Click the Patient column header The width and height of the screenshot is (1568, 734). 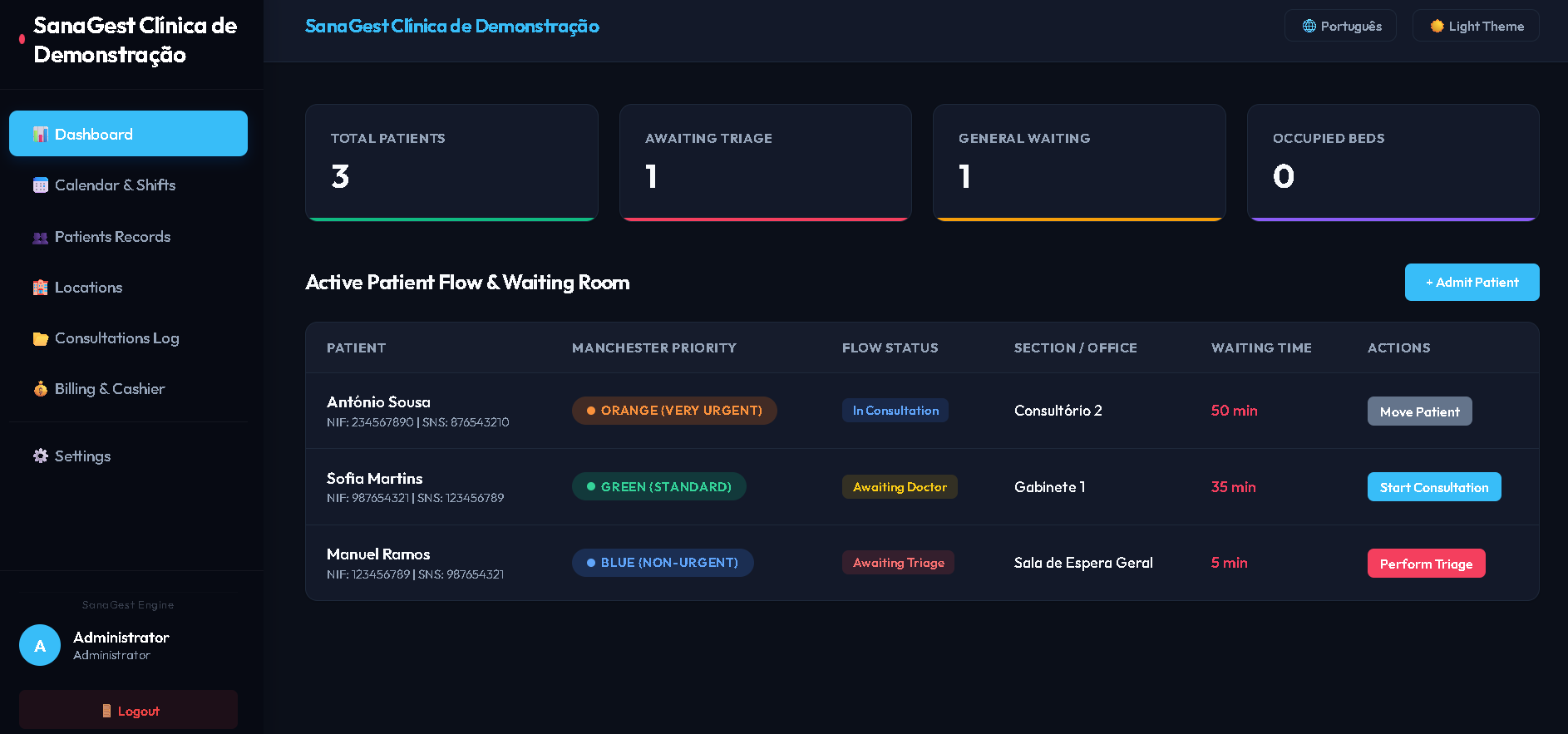coord(356,348)
